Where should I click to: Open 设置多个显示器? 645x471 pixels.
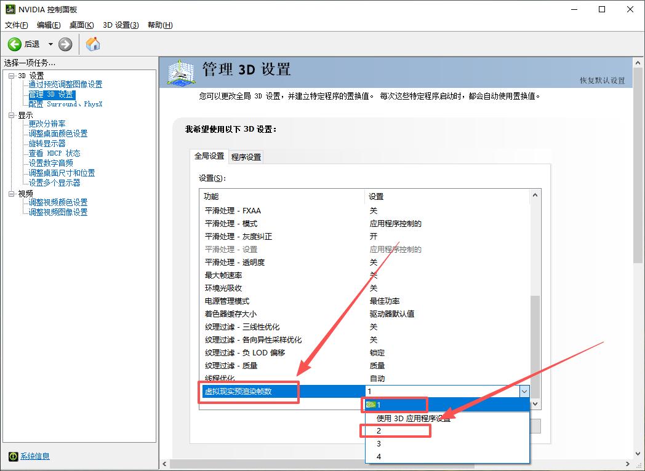[x=54, y=183]
